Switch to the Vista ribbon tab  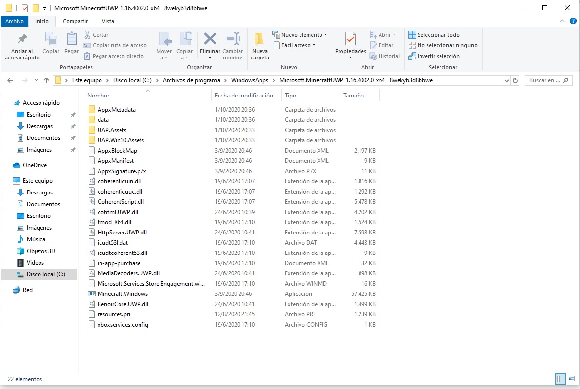(108, 21)
